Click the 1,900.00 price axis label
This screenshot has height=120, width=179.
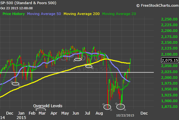coord(169,101)
